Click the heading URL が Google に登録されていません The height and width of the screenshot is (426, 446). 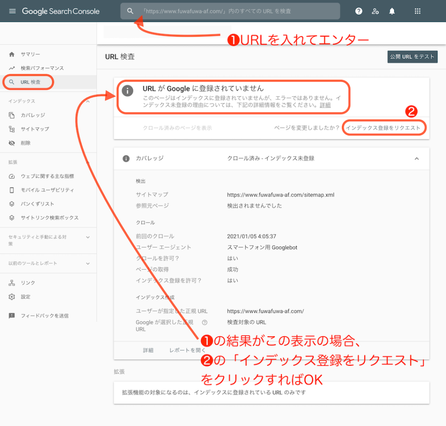[203, 88]
